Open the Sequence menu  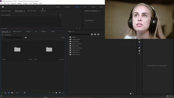(13, 4)
